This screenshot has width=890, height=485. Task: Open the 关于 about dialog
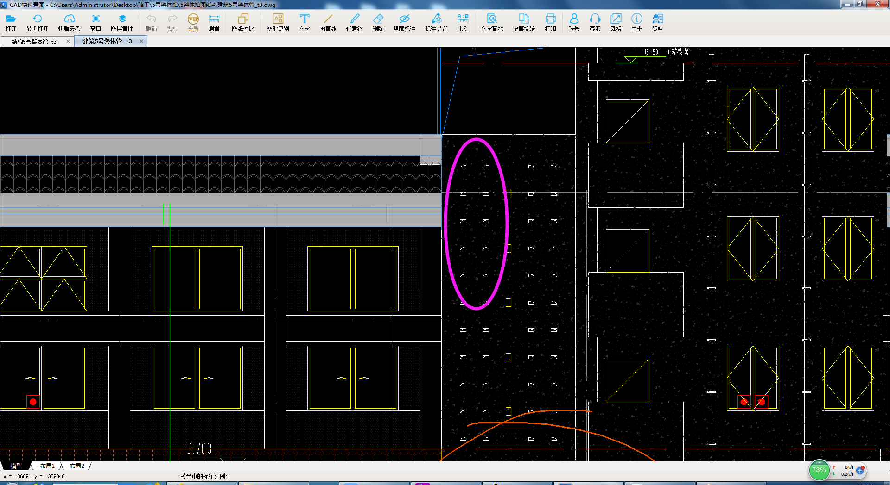pos(636,22)
